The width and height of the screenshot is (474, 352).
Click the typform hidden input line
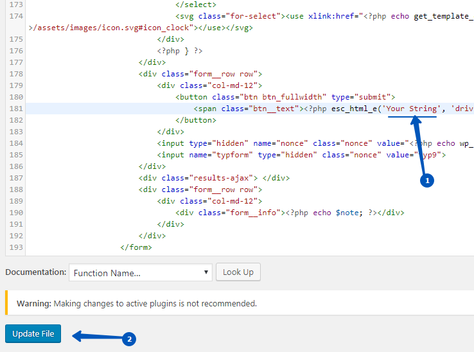301,155
